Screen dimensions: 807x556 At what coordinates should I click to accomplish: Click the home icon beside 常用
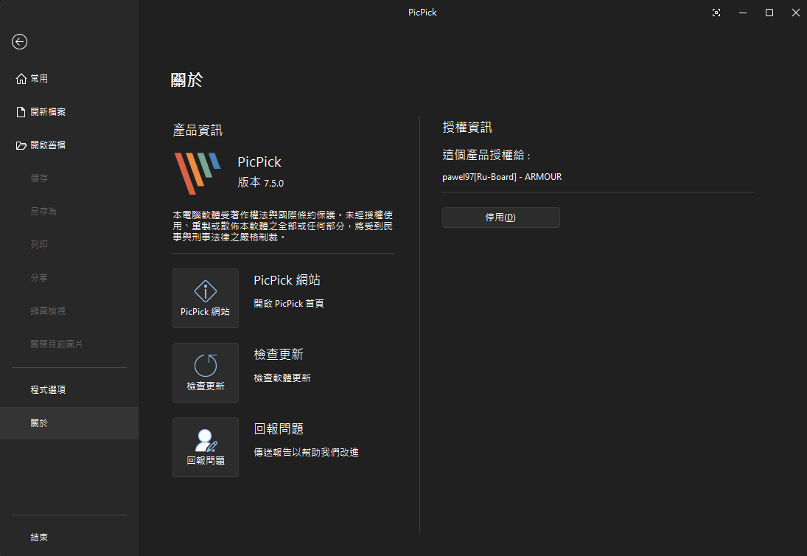pyautogui.click(x=21, y=79)
